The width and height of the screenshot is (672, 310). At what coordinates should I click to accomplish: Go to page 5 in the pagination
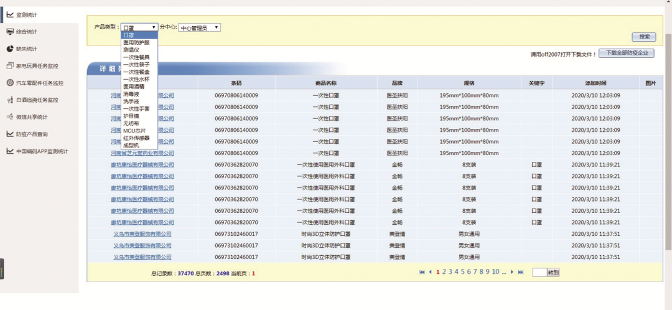[463, 271]
